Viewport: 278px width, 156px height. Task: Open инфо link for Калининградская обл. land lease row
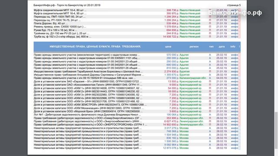(x=235, y=78)
